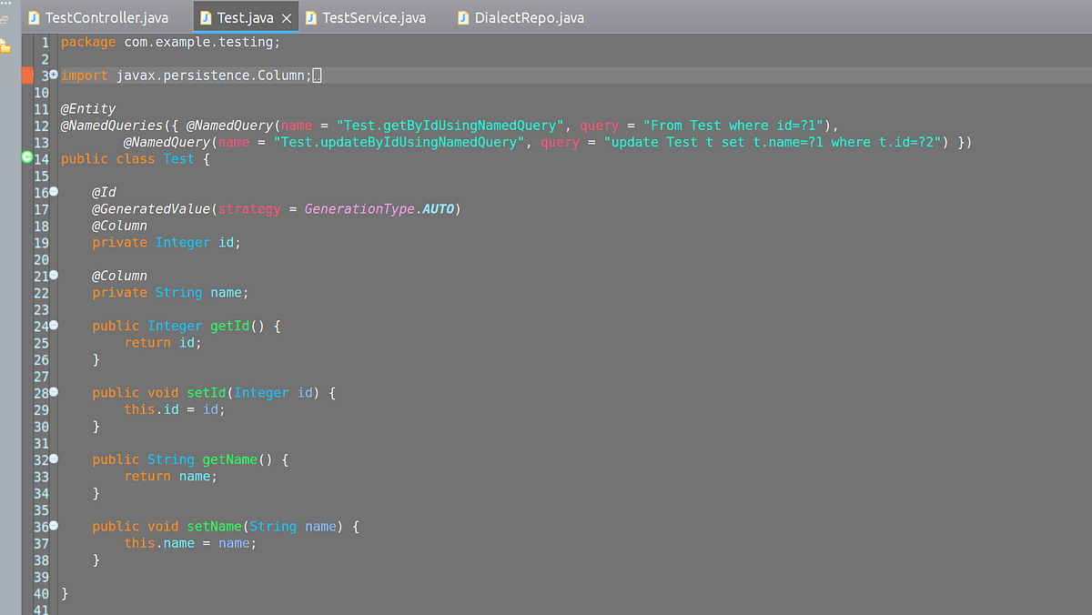Click line number 22 in the gutter
Viewport: 1092px width, 615px height.
coord(41,292)
